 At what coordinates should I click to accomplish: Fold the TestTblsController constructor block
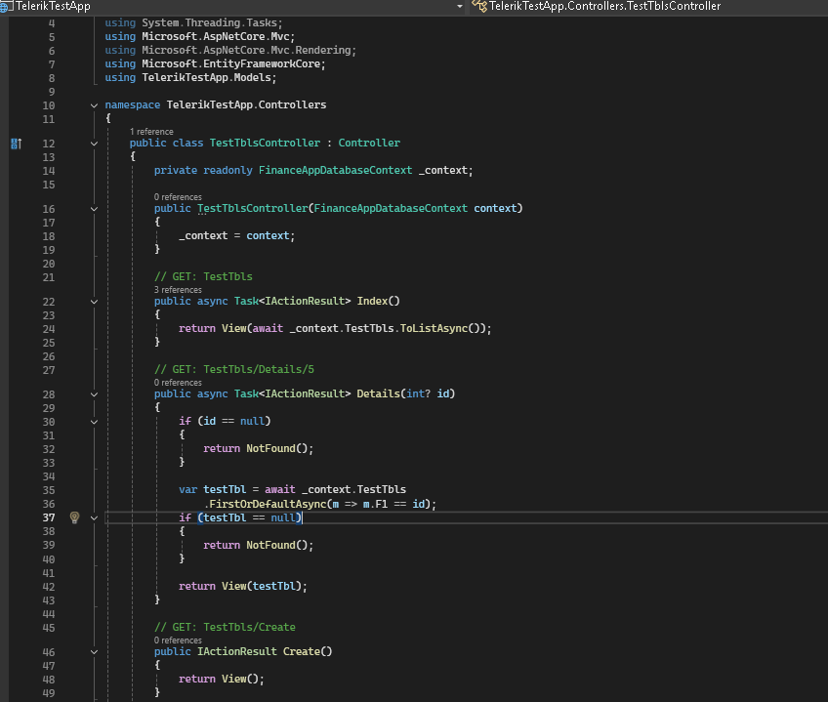(x=94, y=208)
